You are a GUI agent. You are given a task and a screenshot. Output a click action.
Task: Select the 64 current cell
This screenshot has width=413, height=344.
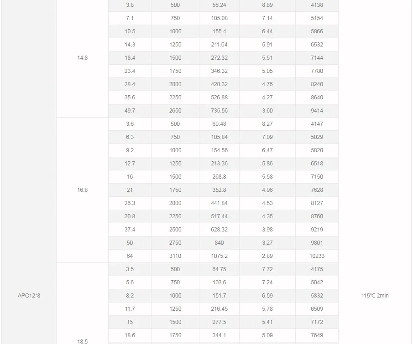tap(130, 256)
